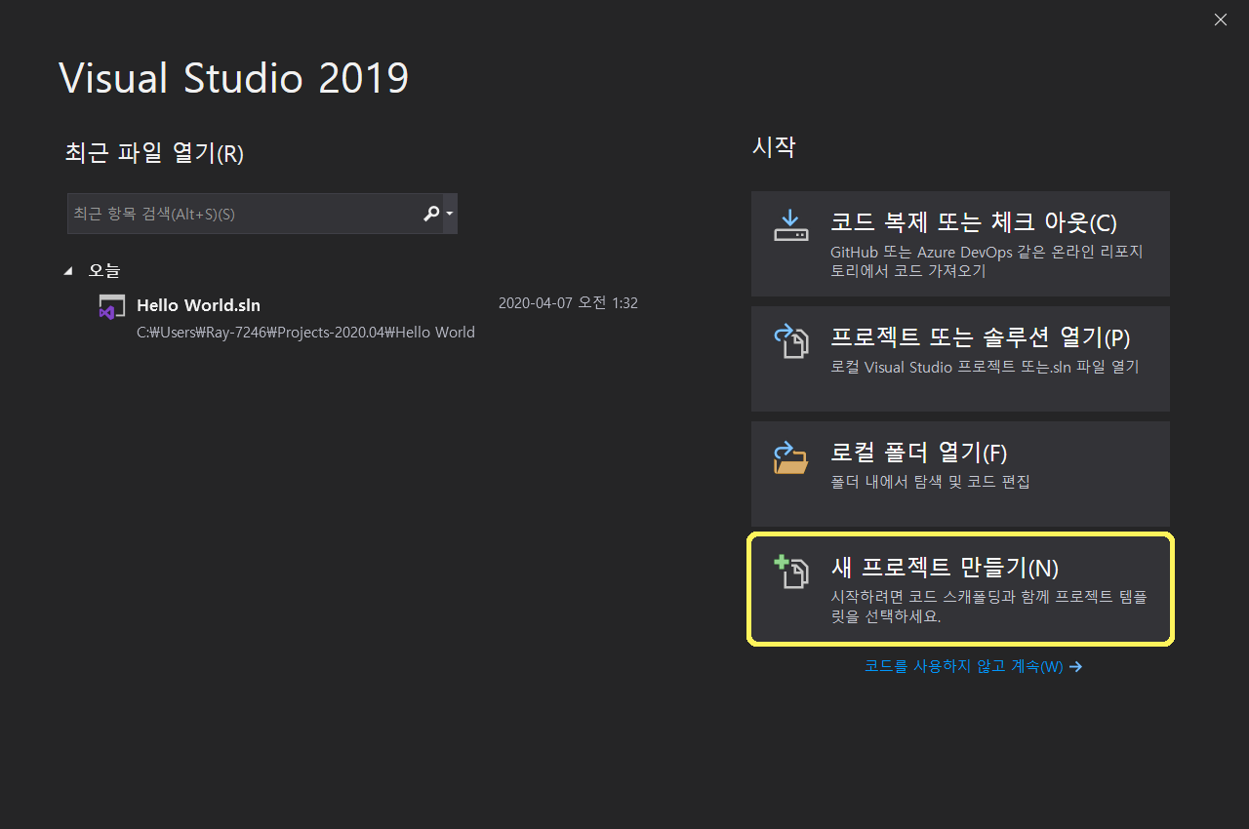
Task: Click the clone repository download icon
Action: pyautogui.click(x=791, y=225)
